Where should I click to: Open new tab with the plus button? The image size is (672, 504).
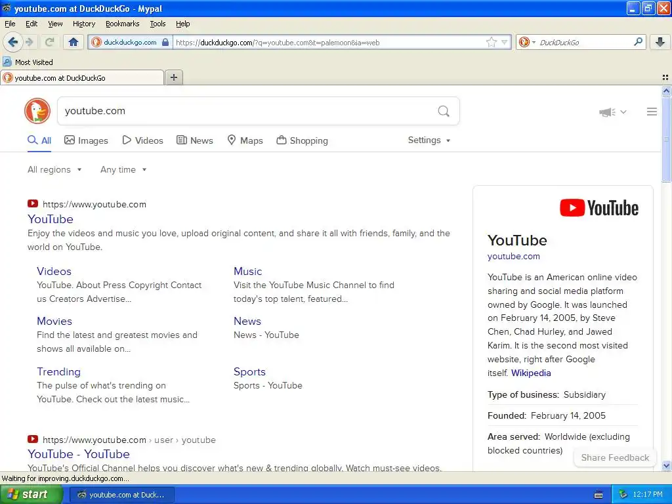(x=173, y=77)
